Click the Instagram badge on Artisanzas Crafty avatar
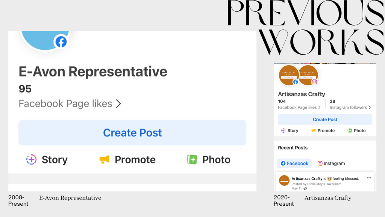 (x=314, y=82)
